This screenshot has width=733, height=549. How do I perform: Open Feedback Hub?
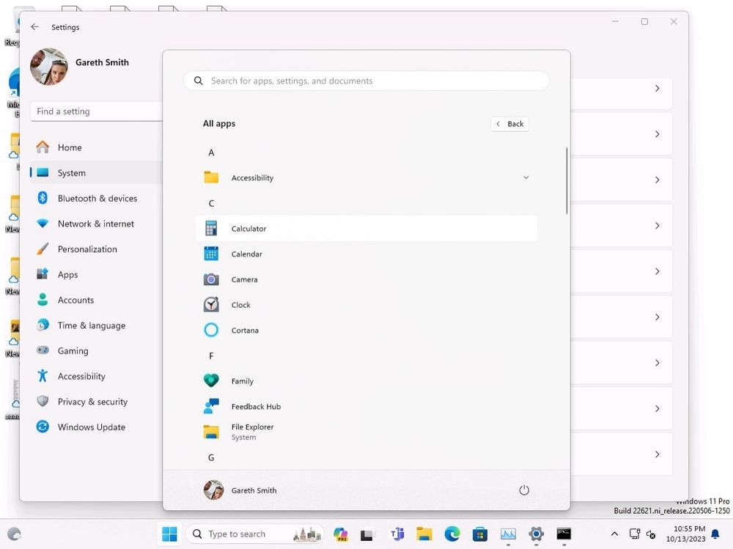coord(366,406)
